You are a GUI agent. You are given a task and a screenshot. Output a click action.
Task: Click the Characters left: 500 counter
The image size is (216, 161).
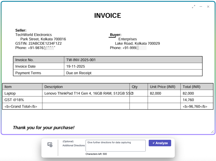[x=96, y=154]
